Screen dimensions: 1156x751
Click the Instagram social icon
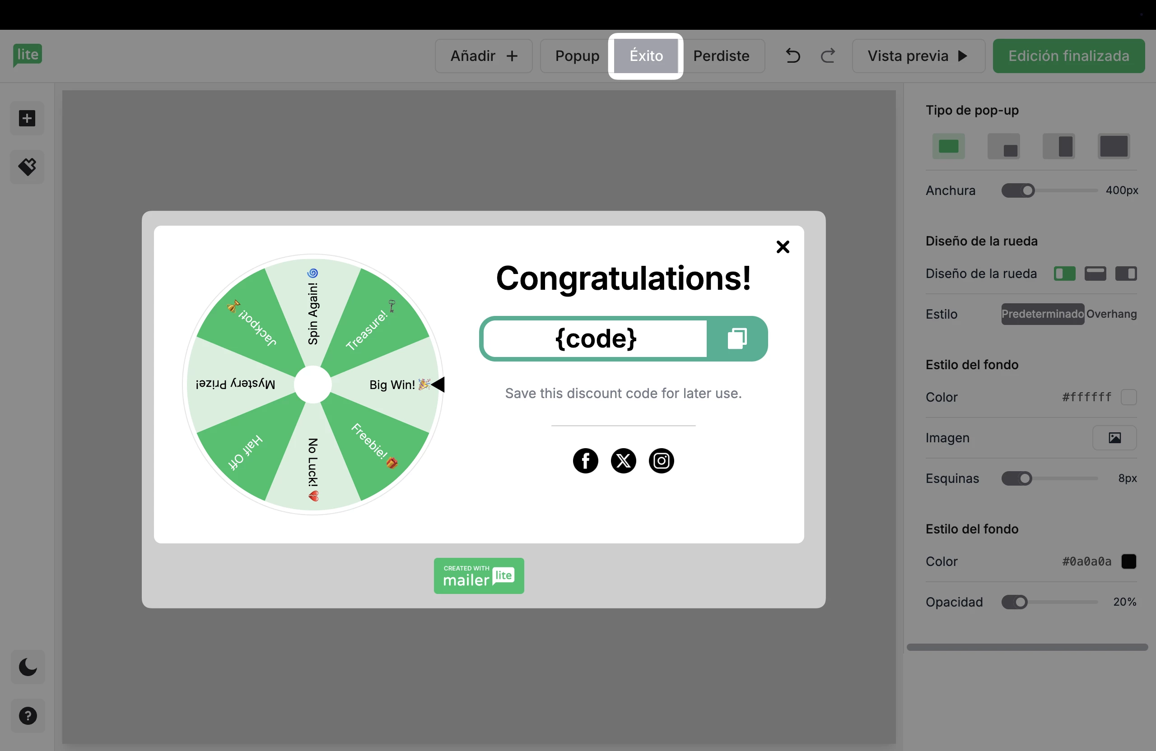pyautogui.click(x=661, y=461)
